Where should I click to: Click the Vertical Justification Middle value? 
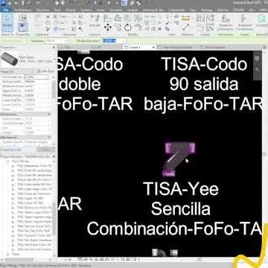37,81
